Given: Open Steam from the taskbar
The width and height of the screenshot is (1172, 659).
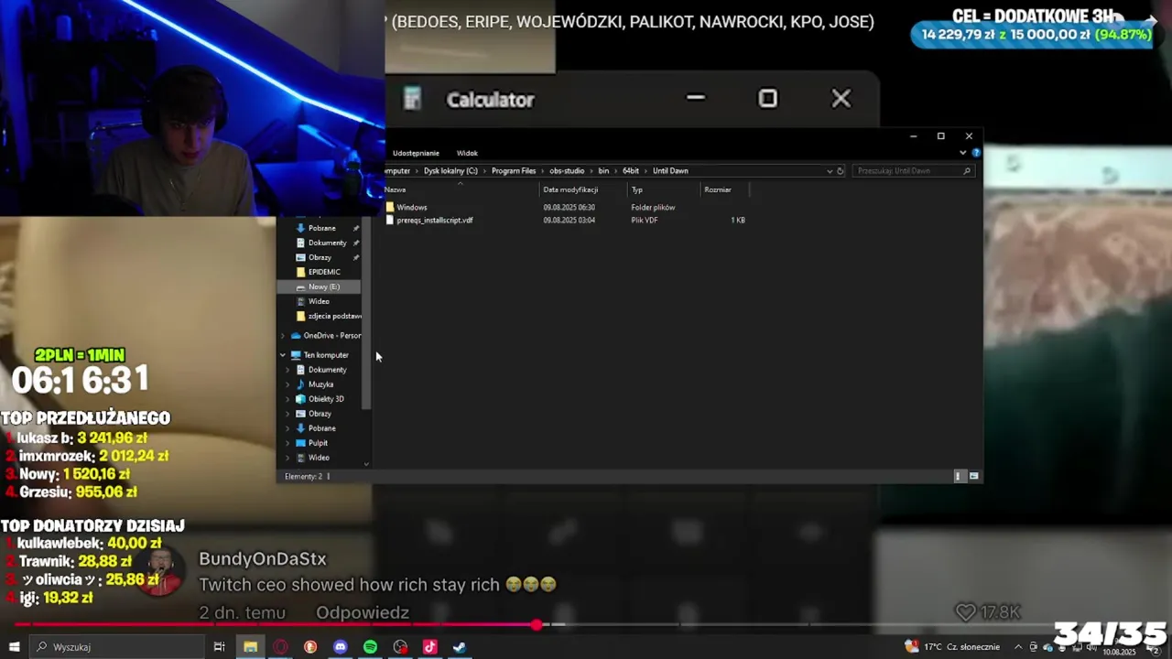Looking at the screenshot, I should point(460,647).
